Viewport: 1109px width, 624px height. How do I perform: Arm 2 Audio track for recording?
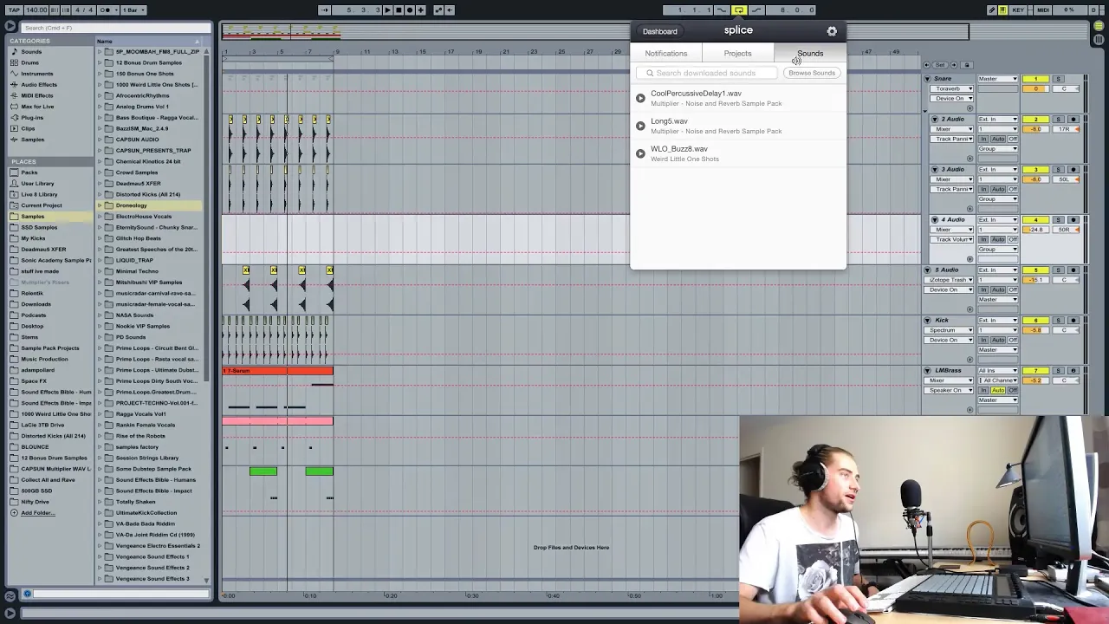pos(1073,119)
